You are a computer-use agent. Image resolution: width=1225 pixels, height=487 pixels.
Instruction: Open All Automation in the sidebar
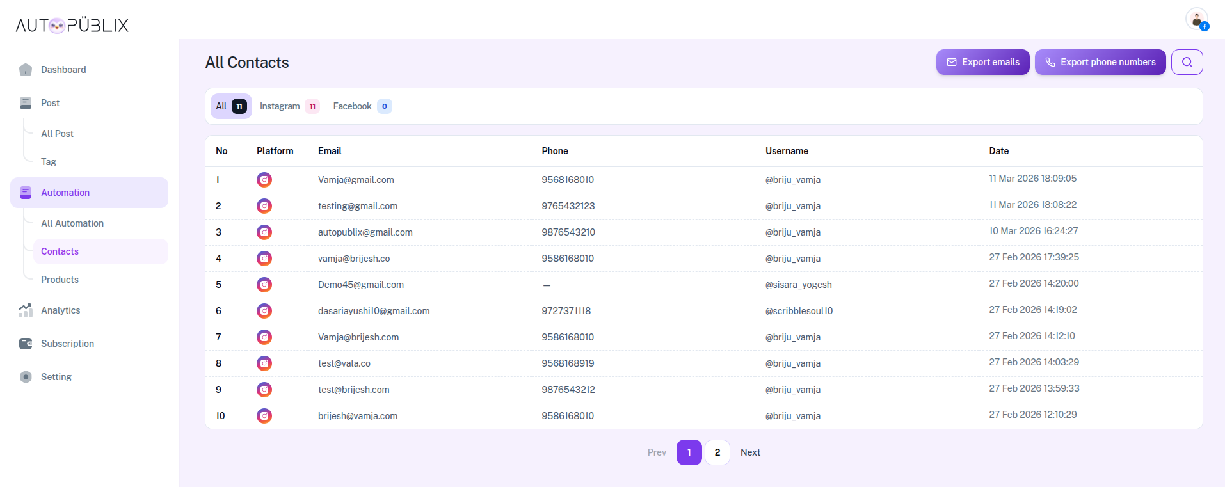coord(72,223)
